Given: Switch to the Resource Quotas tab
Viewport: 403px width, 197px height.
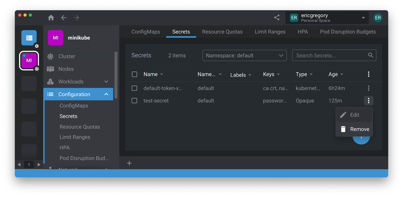Looking at the screenshot, I should tap(222, 32).
